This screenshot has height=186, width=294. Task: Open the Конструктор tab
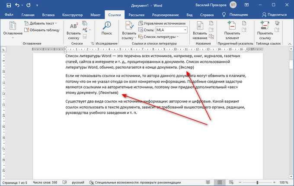click(x=72, y=15)
